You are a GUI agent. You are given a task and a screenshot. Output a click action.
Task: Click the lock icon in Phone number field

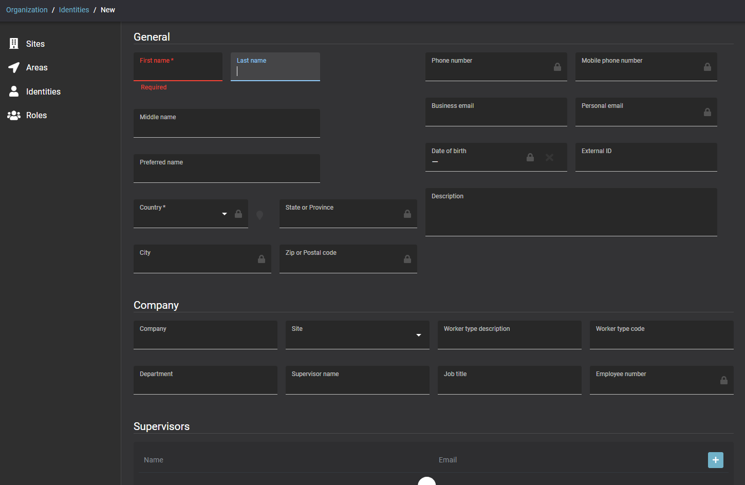click(557, 67)
